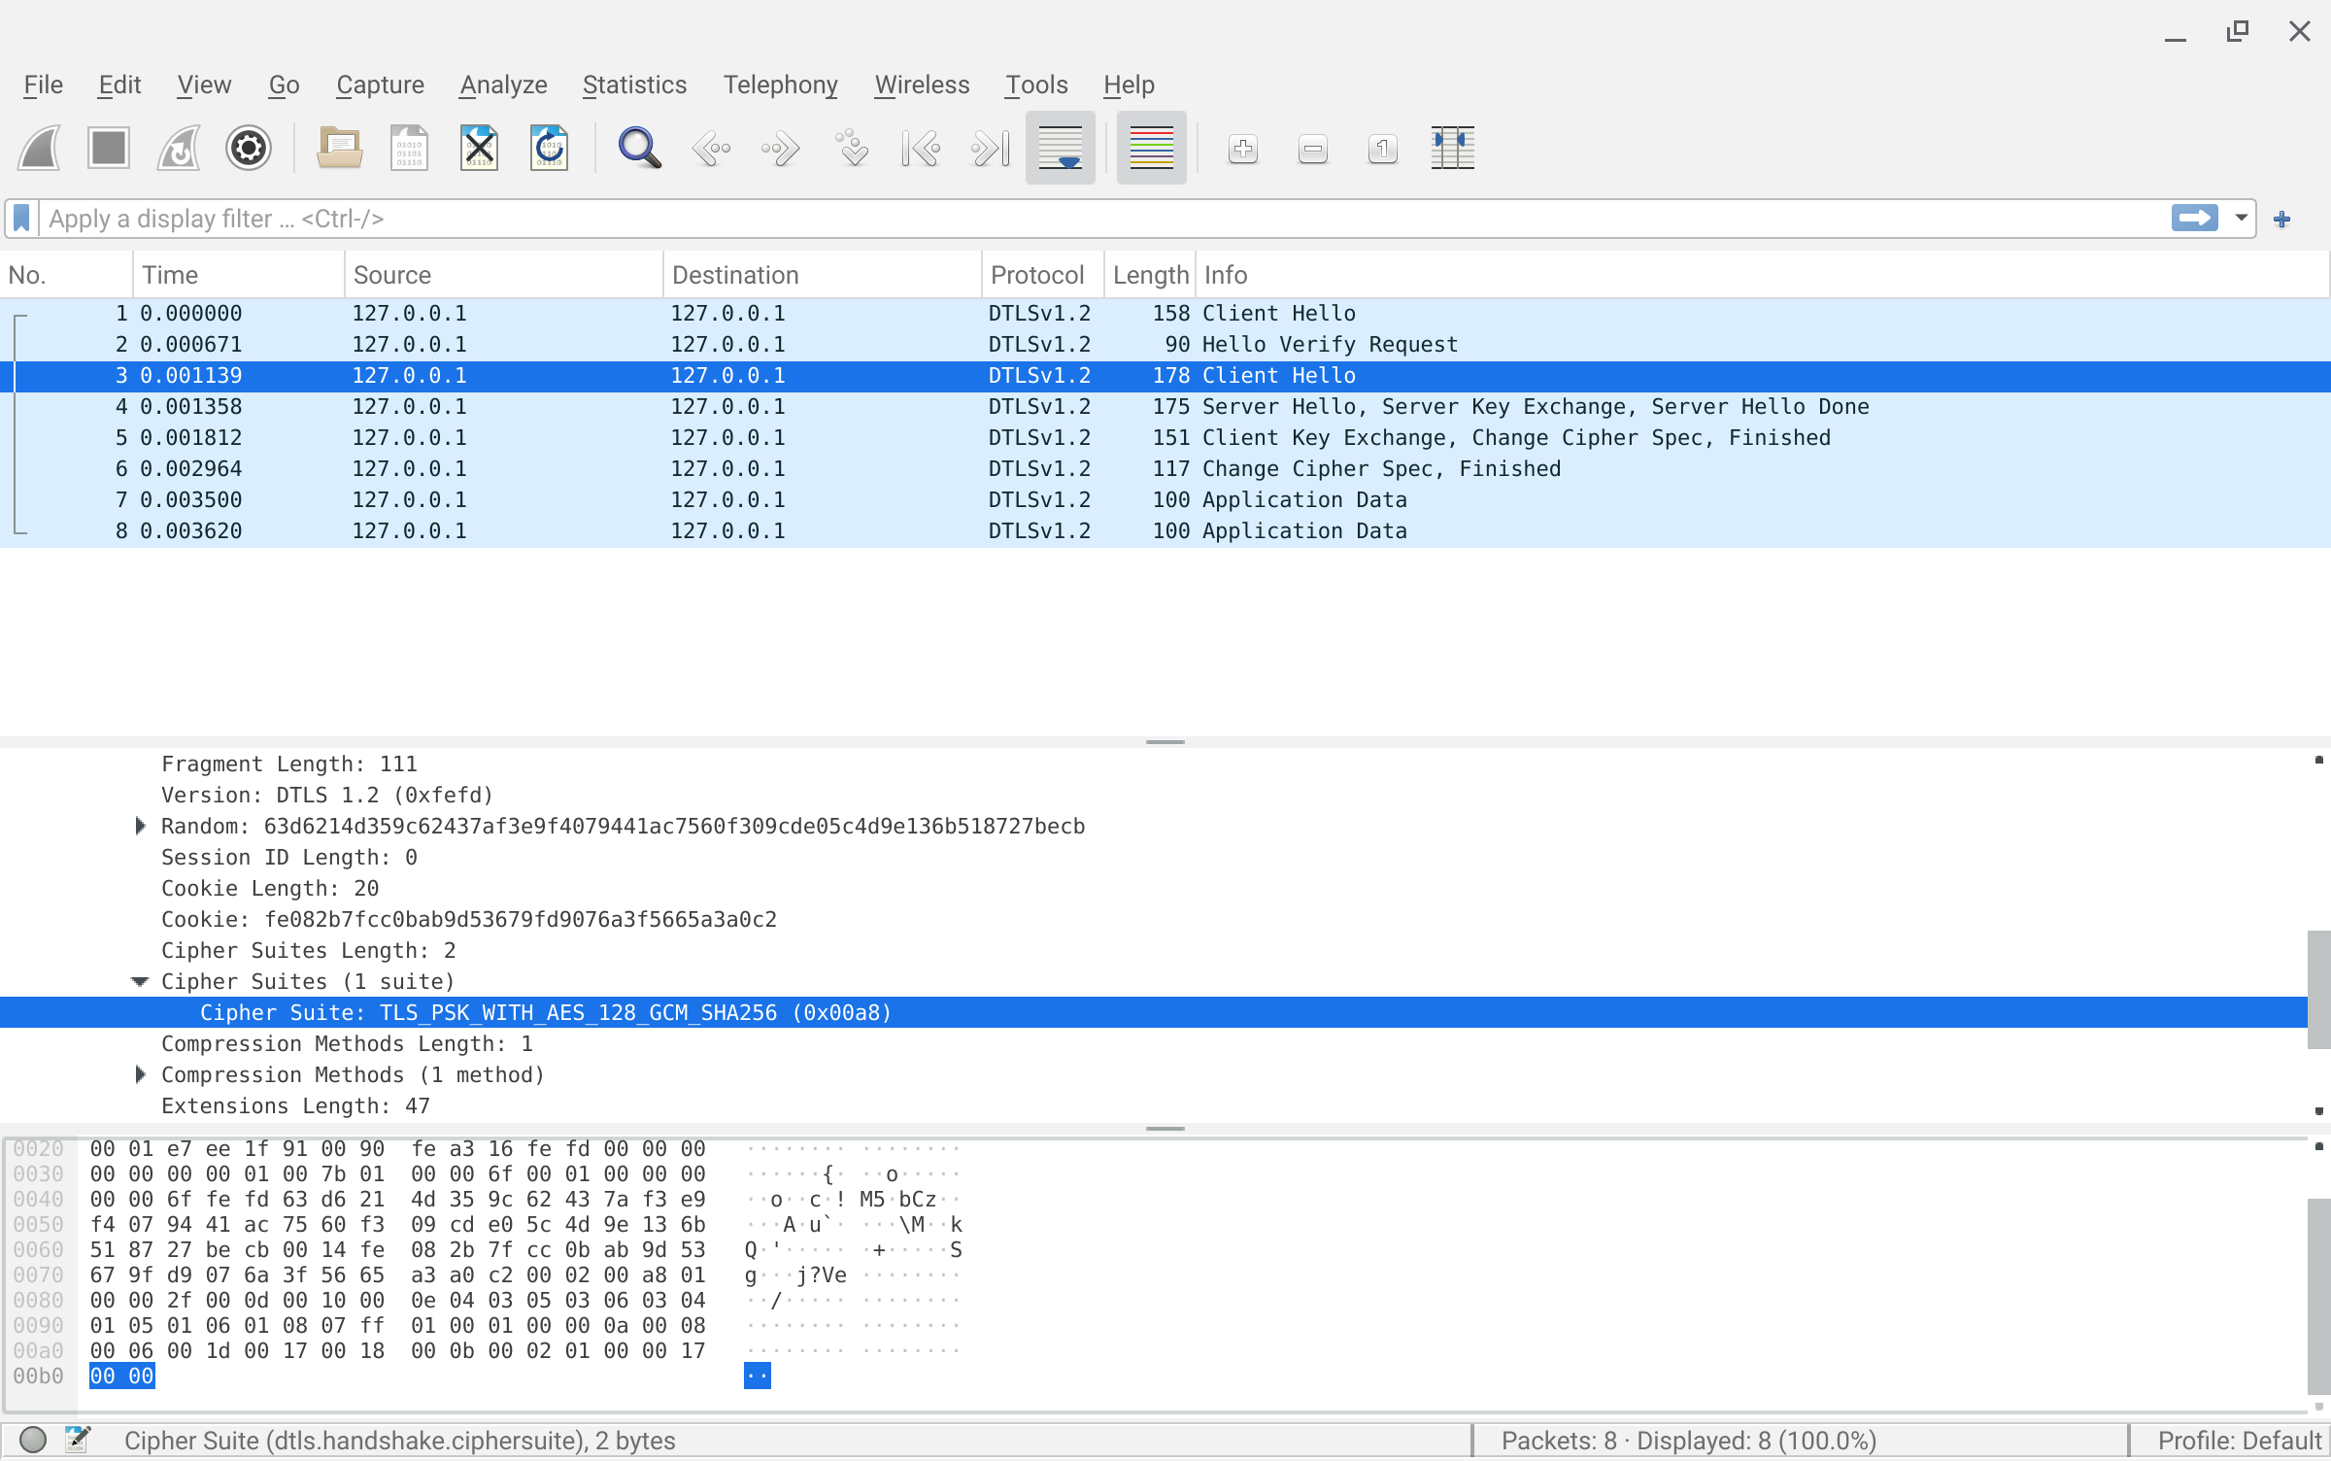This screenshot has width=2331, height=1461.
Task: Restart the current capture icon
Action: [x=179, y=149]
